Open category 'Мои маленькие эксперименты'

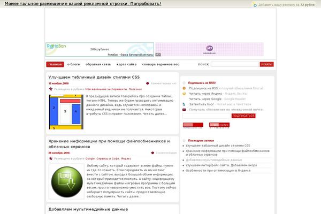coord(106,89)
